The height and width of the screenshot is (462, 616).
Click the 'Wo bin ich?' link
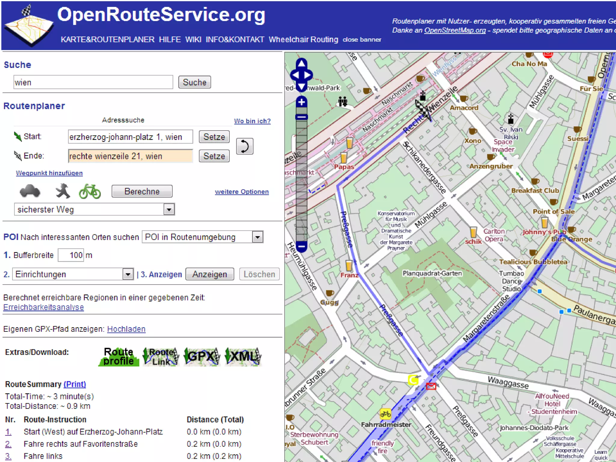tap(252, 121)
